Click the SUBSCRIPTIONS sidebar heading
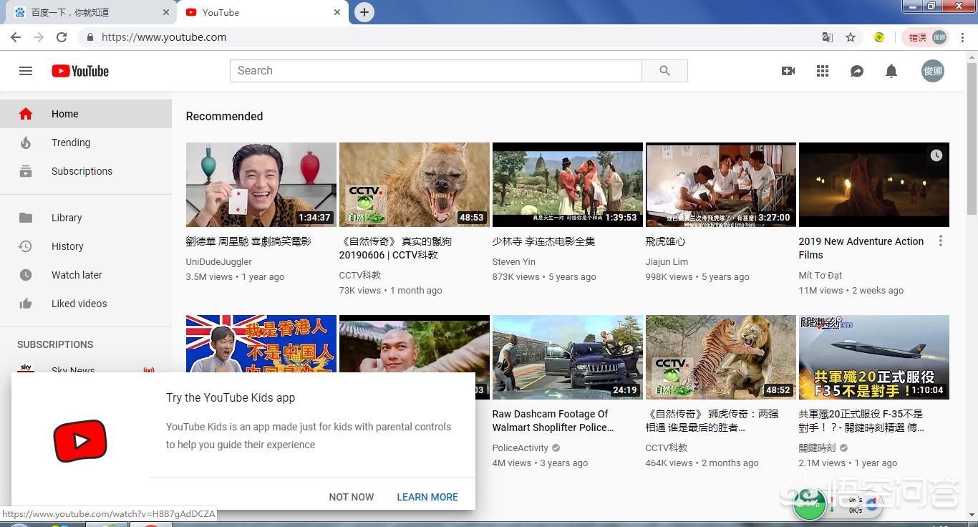The width and height of the screenshot is (978, 527). tap(55, 344)
